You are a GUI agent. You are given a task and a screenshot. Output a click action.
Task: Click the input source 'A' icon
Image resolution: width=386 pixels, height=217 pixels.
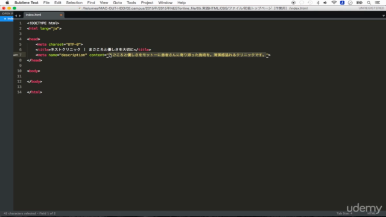pos(342,2)
